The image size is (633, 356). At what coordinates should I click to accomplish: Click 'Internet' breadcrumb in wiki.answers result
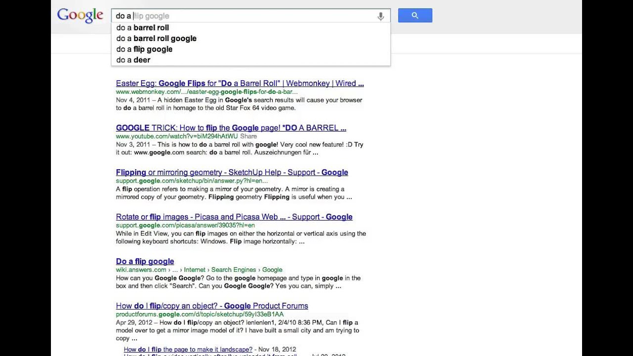(194, 270)
